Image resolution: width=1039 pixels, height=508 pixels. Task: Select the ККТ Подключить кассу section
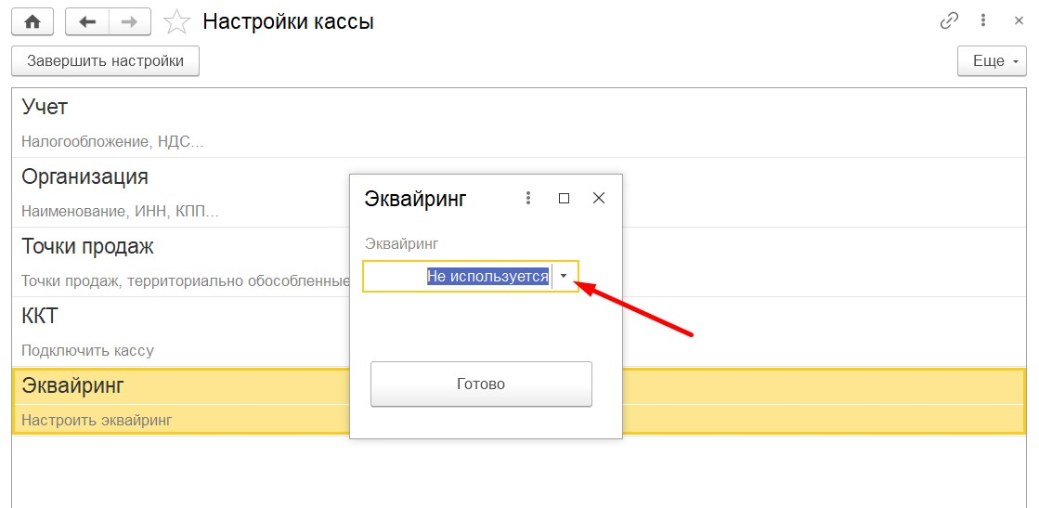(519, 332)
